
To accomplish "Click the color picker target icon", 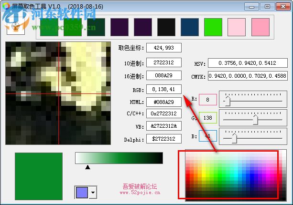I will [16, 26].
